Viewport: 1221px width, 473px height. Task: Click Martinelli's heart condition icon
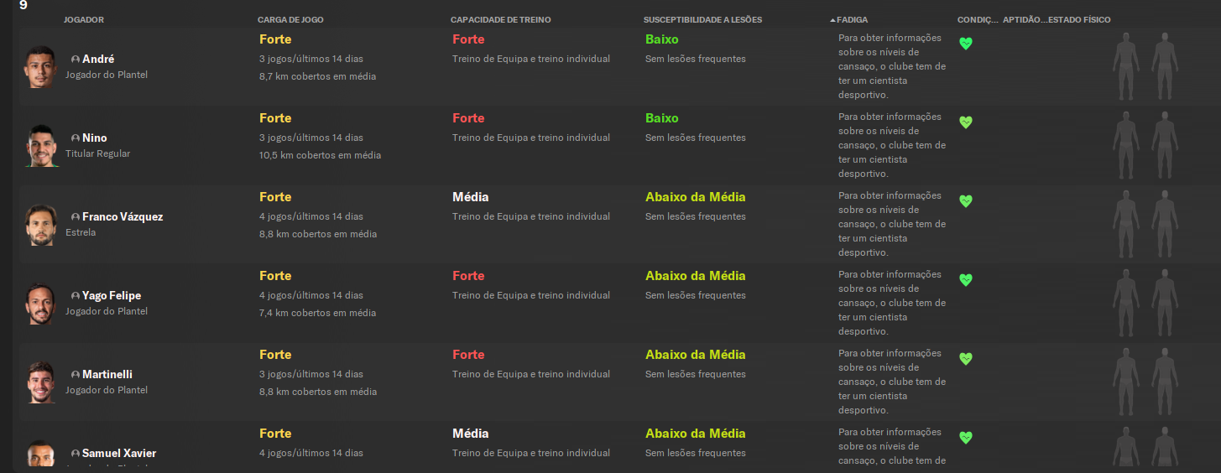point(966,358)
